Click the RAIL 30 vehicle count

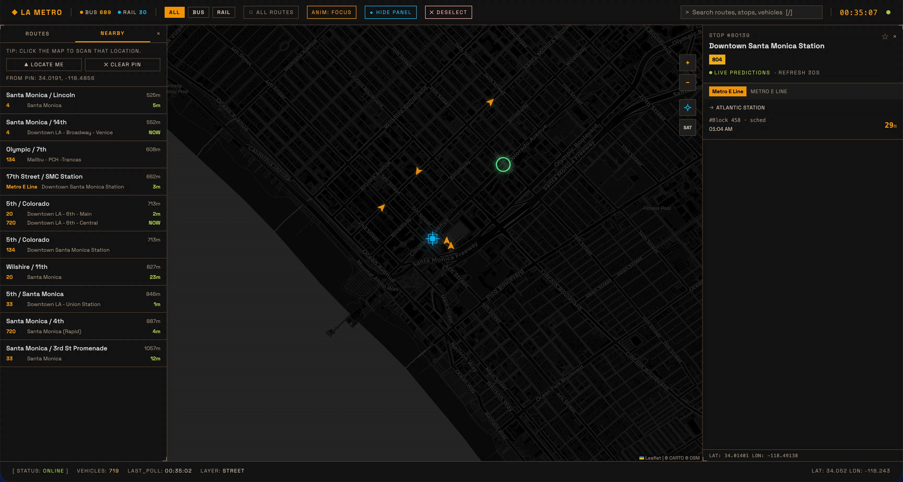coord(132,12)
